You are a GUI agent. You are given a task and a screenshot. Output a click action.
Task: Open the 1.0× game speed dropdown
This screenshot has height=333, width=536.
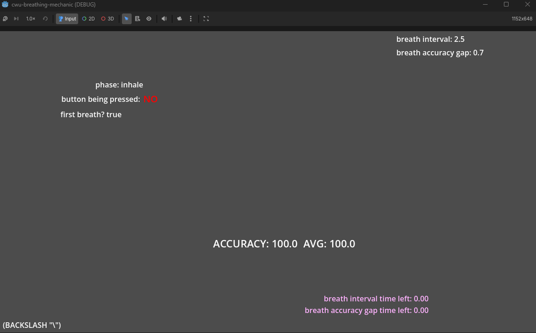(x=31, y=19)
